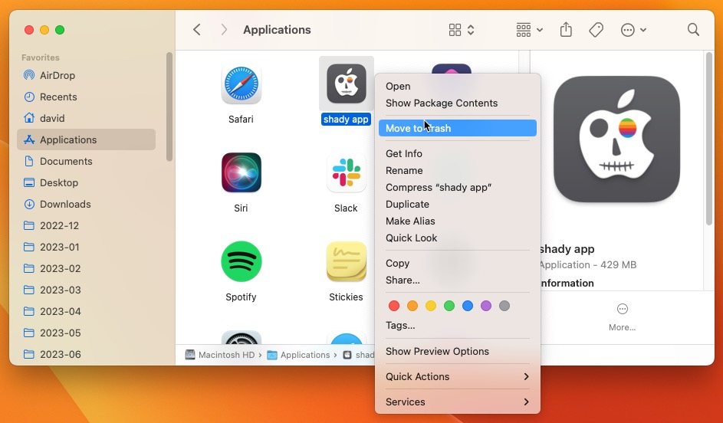Open the 2023-06 folder in sidebar

[x=86, y=354]
